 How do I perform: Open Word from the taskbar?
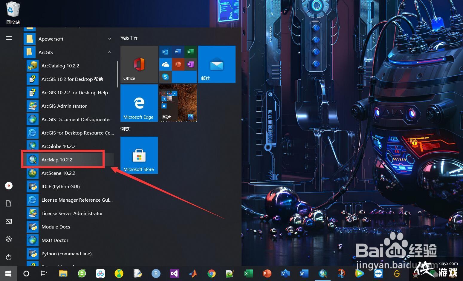click(304, 274)
